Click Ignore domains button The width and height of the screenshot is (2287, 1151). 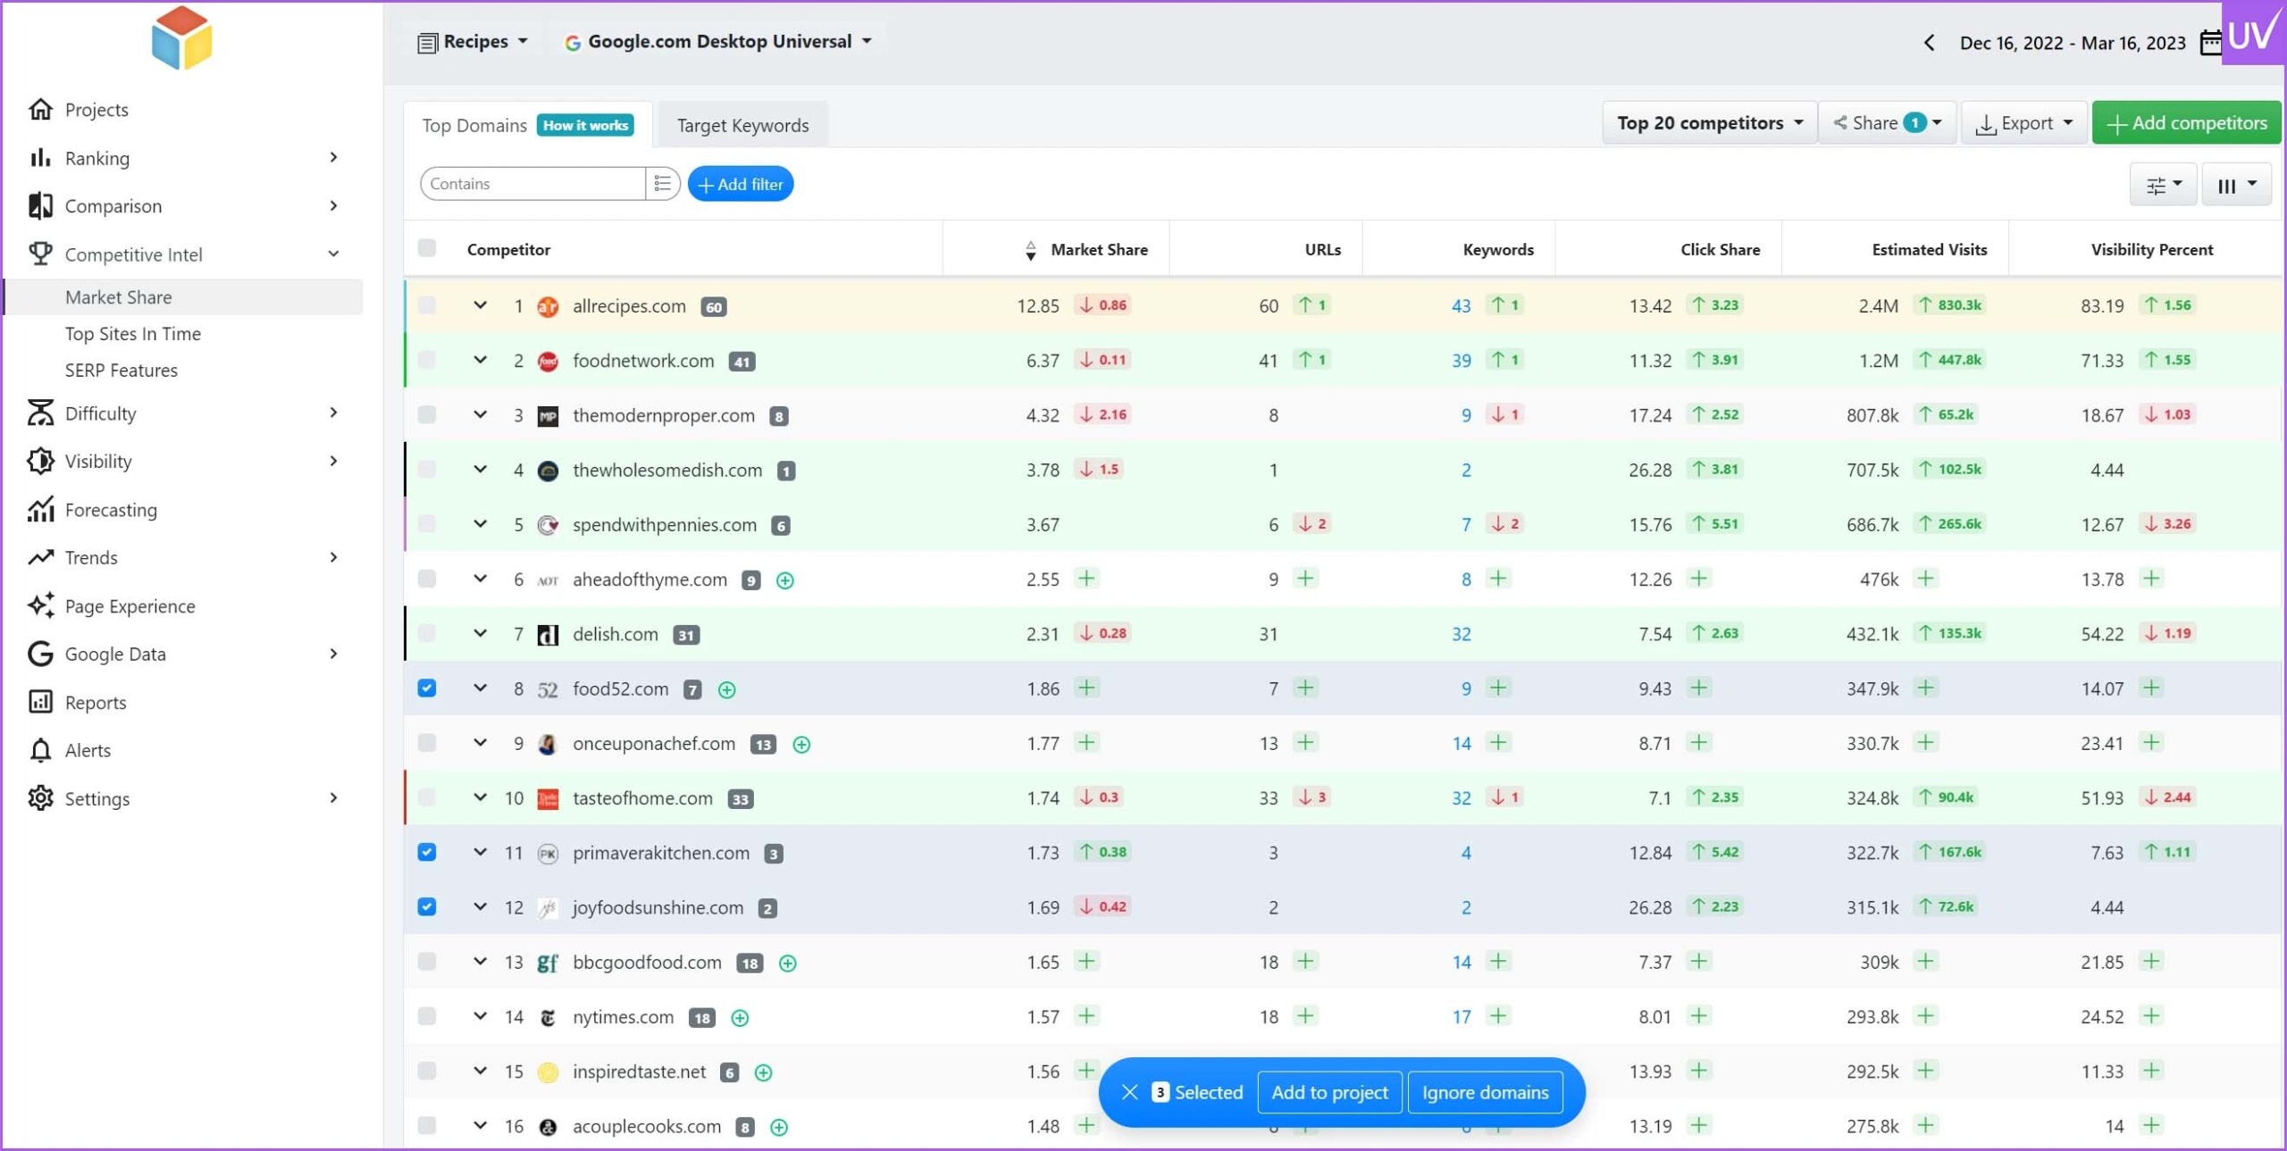(1485, 1092)
